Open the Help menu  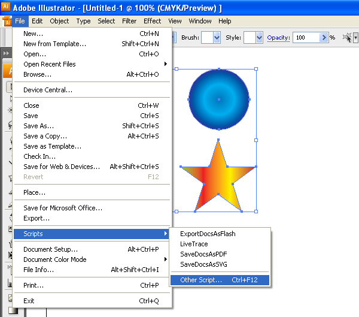point(224,21)
